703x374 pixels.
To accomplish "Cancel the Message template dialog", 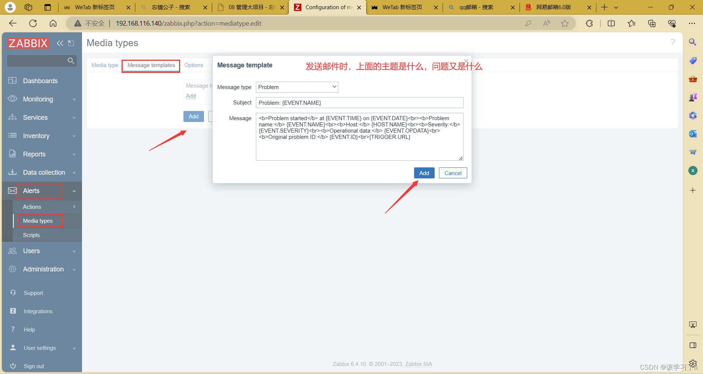I will [453, 173].
